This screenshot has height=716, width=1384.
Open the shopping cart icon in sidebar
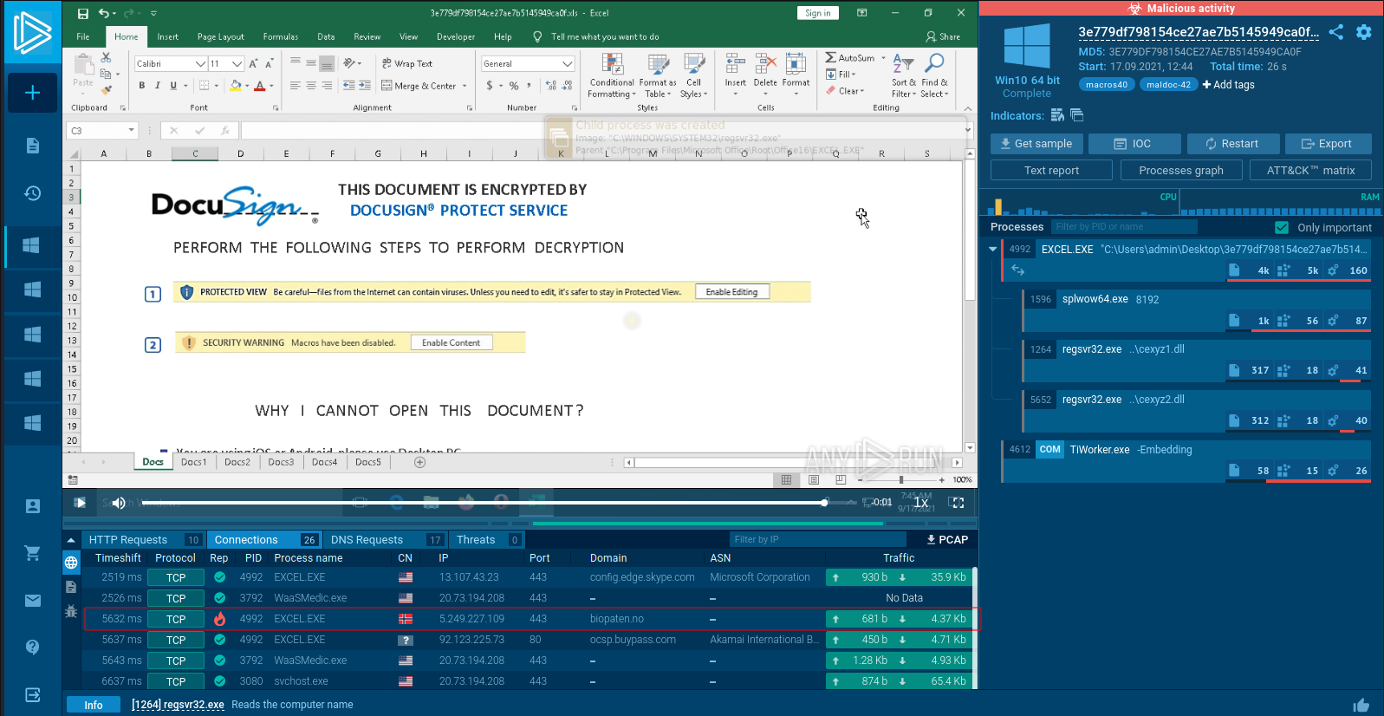point(32,553)
